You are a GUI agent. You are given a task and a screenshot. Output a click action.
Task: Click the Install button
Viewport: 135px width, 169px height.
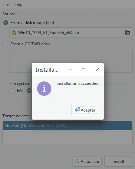pyautogui.click(x=118, y=161)
